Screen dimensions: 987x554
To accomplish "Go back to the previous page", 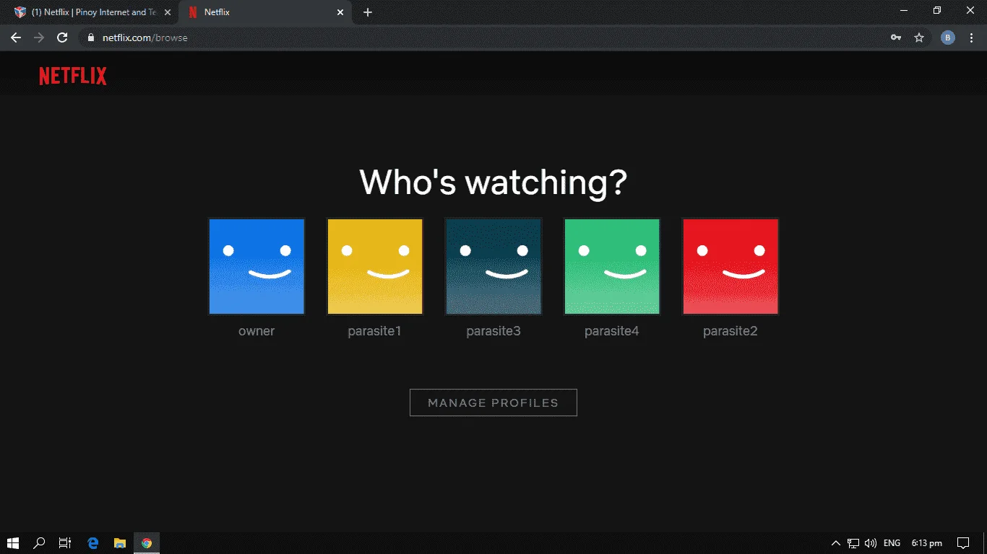I will pyautogui.click(x=16, y=38).
